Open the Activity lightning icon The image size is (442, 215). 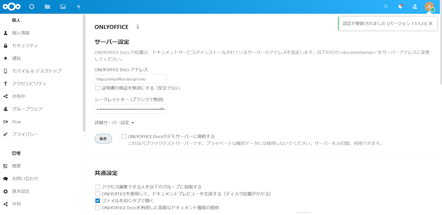(x=79, y=7)
